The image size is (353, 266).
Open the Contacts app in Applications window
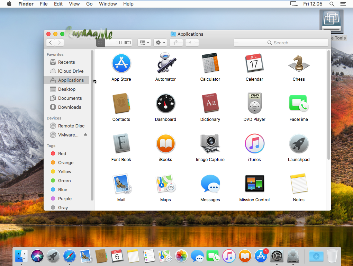click(x=121, y=103)
